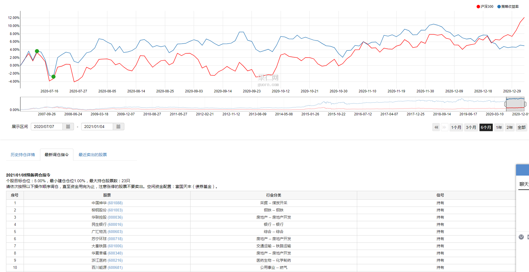Click the rewind double-arrow icon
529x272 pixels.
pyautogui.click(x=436, y=127)
